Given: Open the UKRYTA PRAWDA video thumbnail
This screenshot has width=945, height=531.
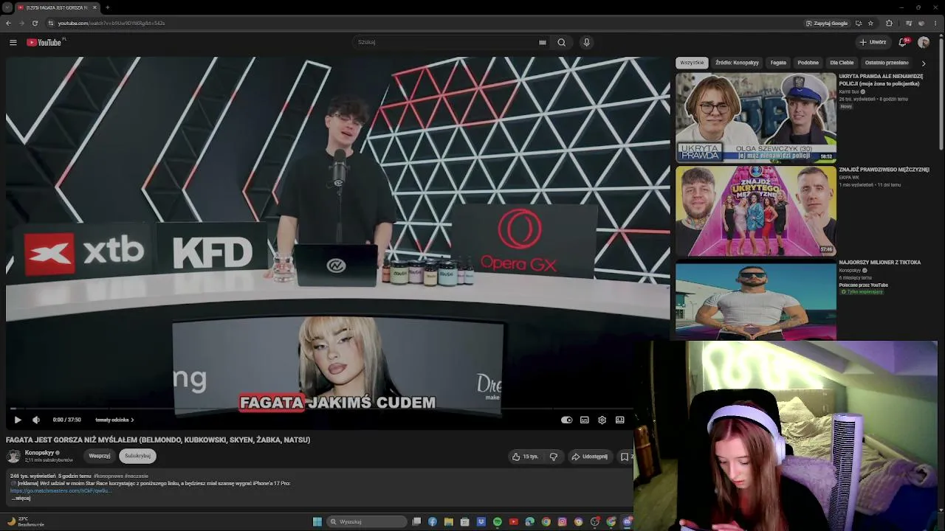Looking at the screenshot, I should pos(756,117).
